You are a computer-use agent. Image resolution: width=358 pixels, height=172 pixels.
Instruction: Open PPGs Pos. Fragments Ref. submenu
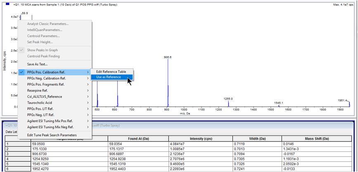pyautogui.click(x=55, y=85)
